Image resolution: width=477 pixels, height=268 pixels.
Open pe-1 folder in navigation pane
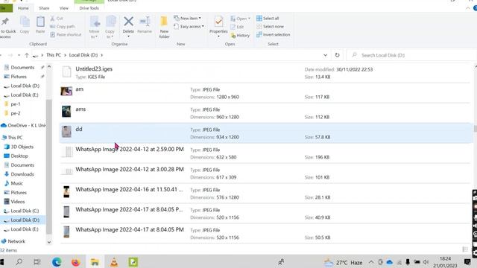[x=13, y=104]
